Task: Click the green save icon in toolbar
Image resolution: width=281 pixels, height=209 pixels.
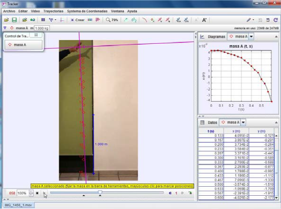Action: [x=14, y=20]
